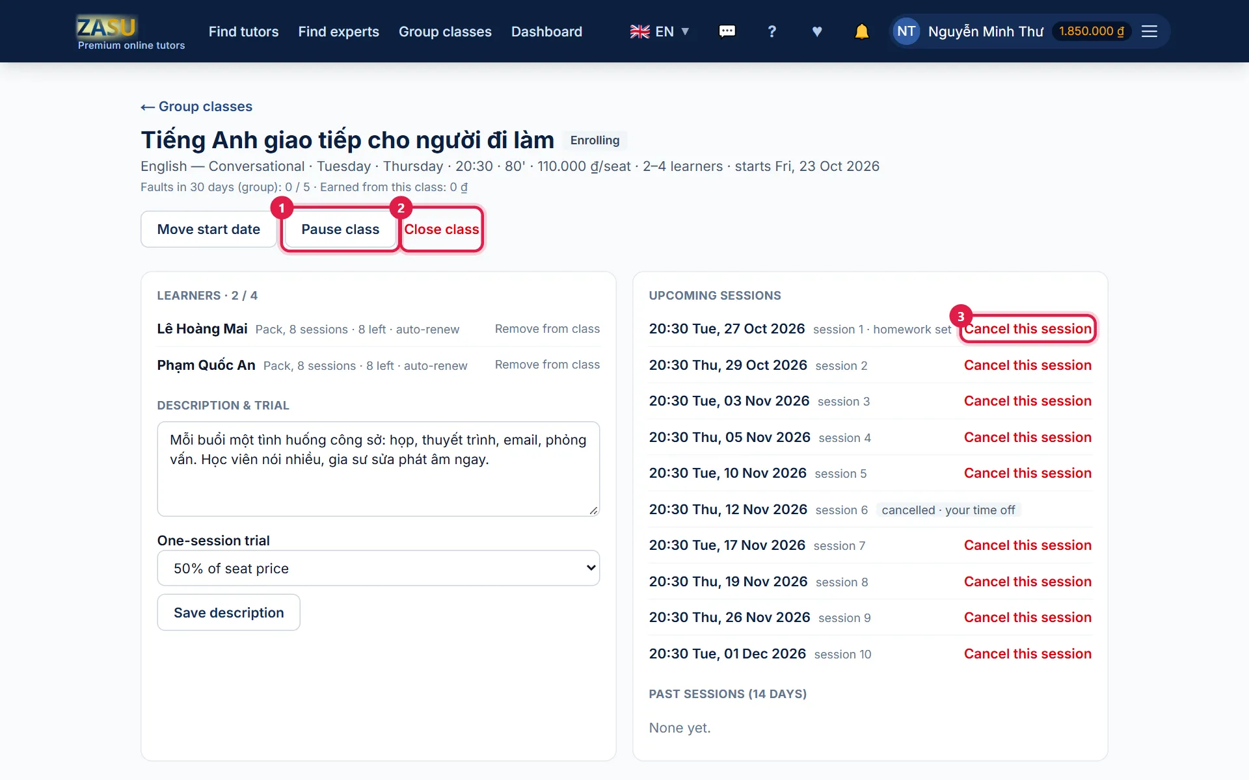This screenshot has height=780, width=1249.
Task: Edit the class description text area
Action: [378, 469]
